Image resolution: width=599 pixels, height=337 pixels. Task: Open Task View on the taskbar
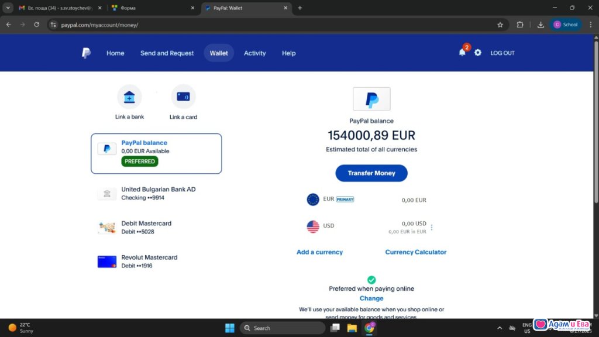pyautogui.click(x=335, y=328)
